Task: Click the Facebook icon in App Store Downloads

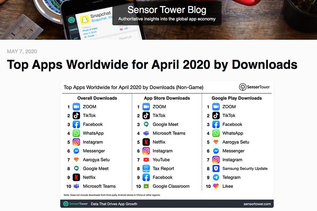Action: (146, 177)
